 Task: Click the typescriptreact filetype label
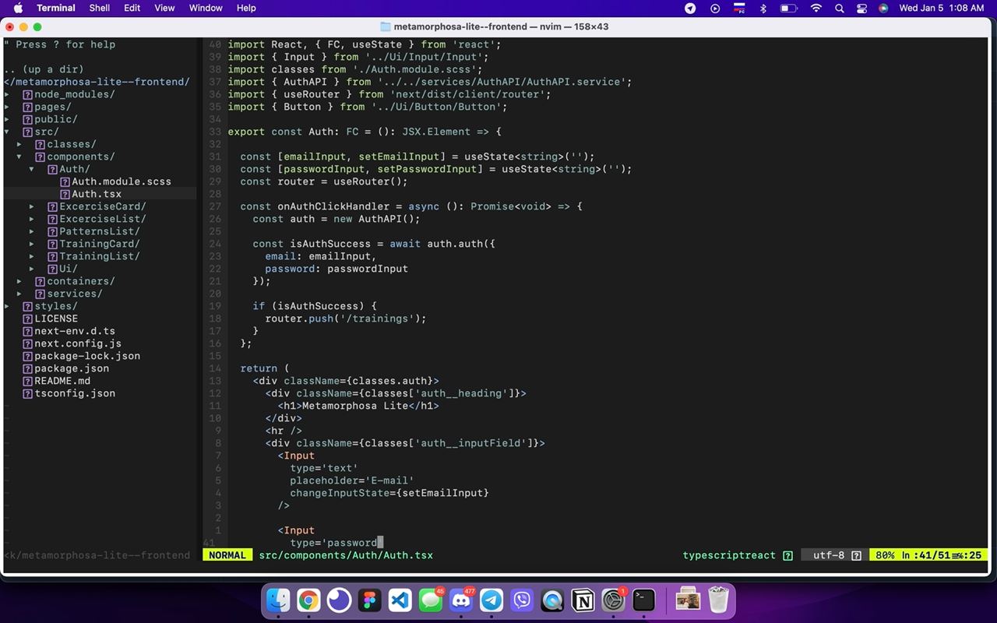[729, 555]
